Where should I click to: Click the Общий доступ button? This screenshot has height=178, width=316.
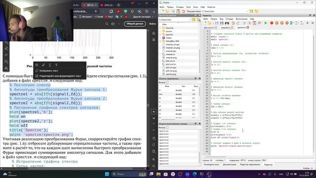click(135, 24)
